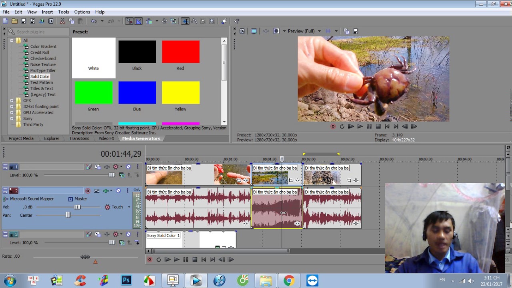This screenshot has height=288, width=512.
Task: Switch to the Video FX tab
Action: 106,138
